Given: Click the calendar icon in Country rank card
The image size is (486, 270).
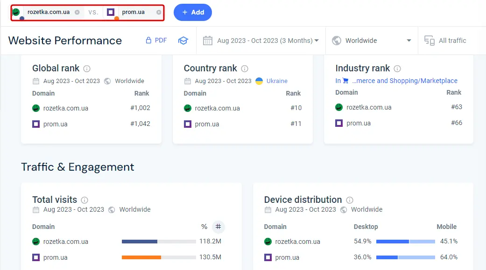Looking at the screenshot, I should (188, 81).
